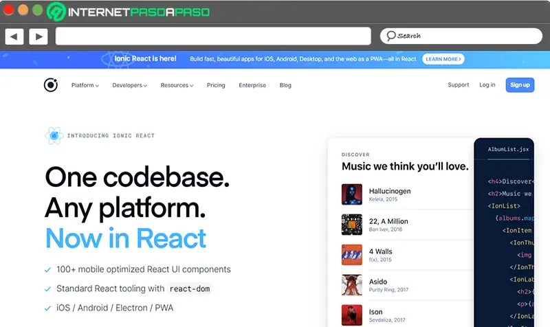Click the Ionic logo in the navbar
Viewport: 550px width, 327px height.
coord(51,84)
